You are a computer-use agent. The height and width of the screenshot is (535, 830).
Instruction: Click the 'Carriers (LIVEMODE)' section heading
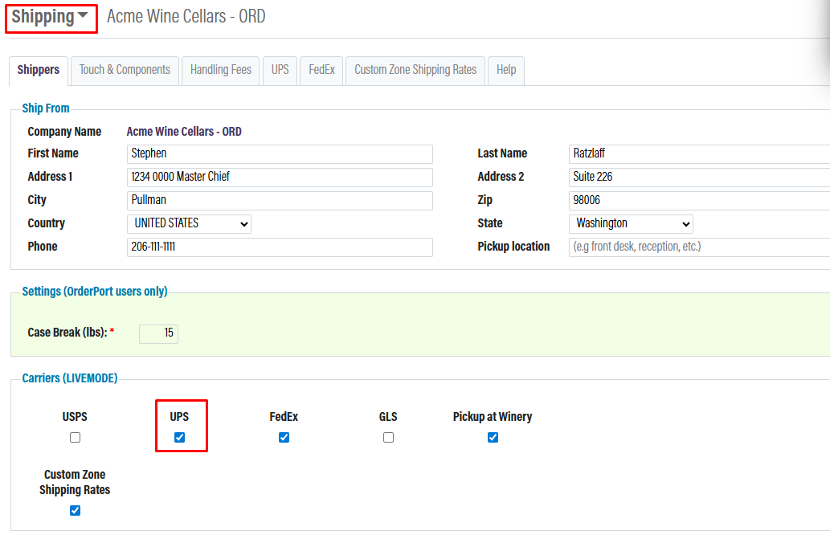coord(70,378)
